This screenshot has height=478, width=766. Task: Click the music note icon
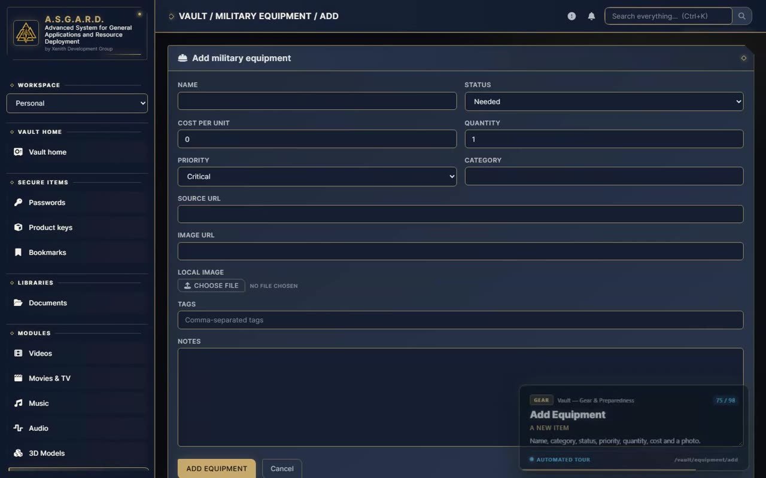(x=18, y=403)
